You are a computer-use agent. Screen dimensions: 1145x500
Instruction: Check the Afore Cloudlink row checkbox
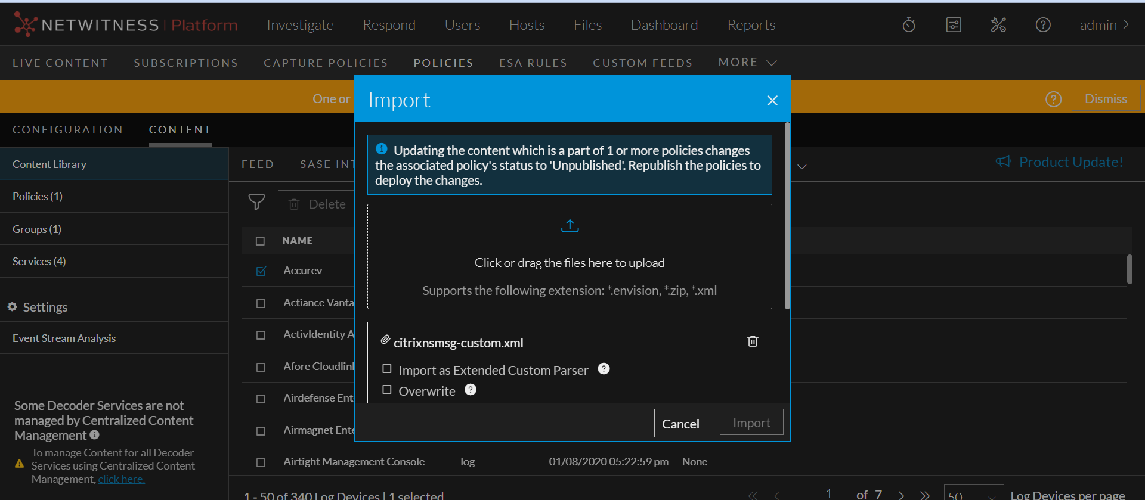pyautogui.click(x=261, y=367)
